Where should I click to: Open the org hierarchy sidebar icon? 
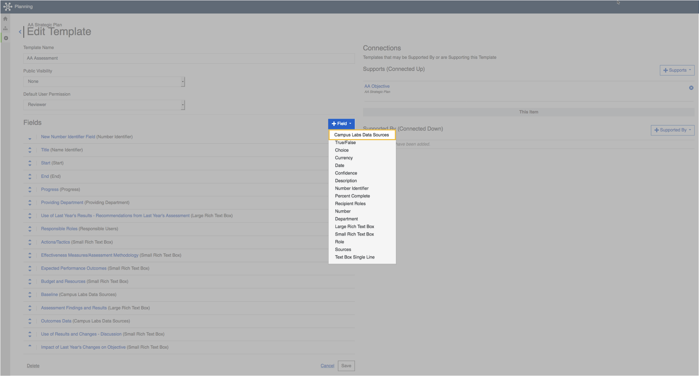click(5, 28)
